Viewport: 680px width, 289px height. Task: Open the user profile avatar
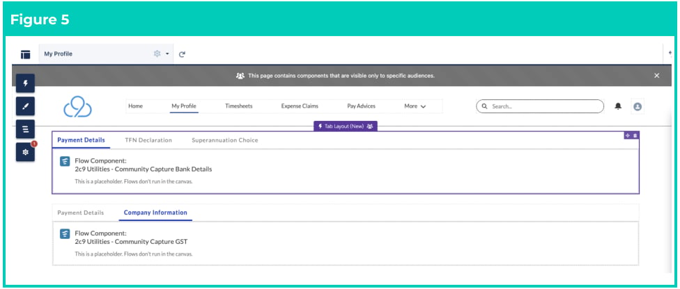[x=637, y=106]
